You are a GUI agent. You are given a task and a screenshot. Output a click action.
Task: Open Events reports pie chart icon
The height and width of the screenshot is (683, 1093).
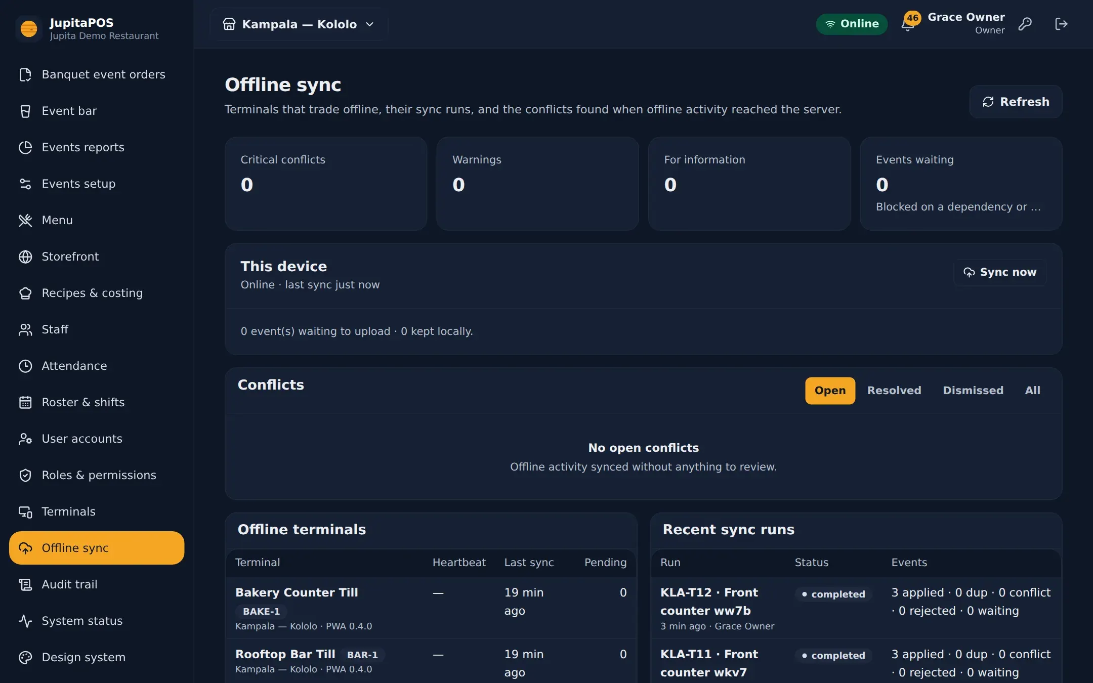click(x=25, y=147)
